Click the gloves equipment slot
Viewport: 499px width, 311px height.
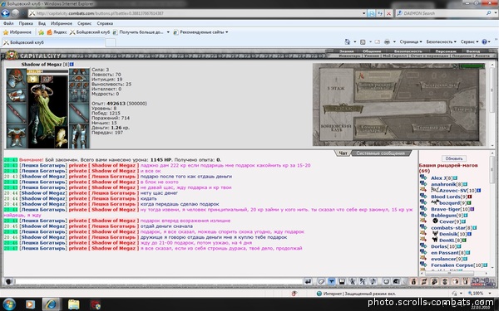tap(79, 95)
